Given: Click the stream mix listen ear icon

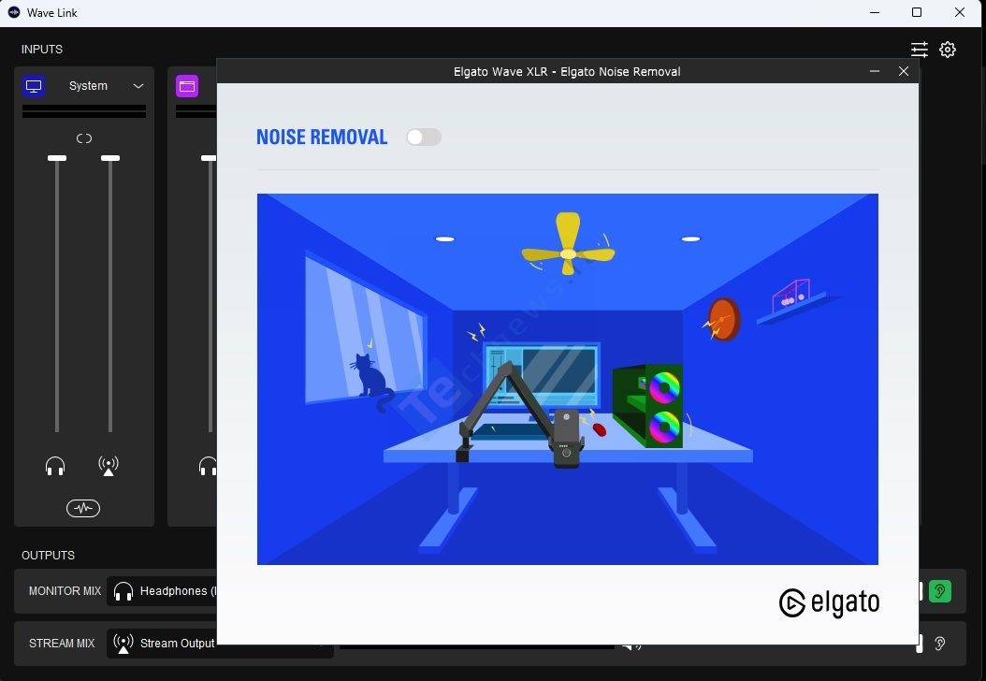Looking at the screenshot, I should 939,644.
